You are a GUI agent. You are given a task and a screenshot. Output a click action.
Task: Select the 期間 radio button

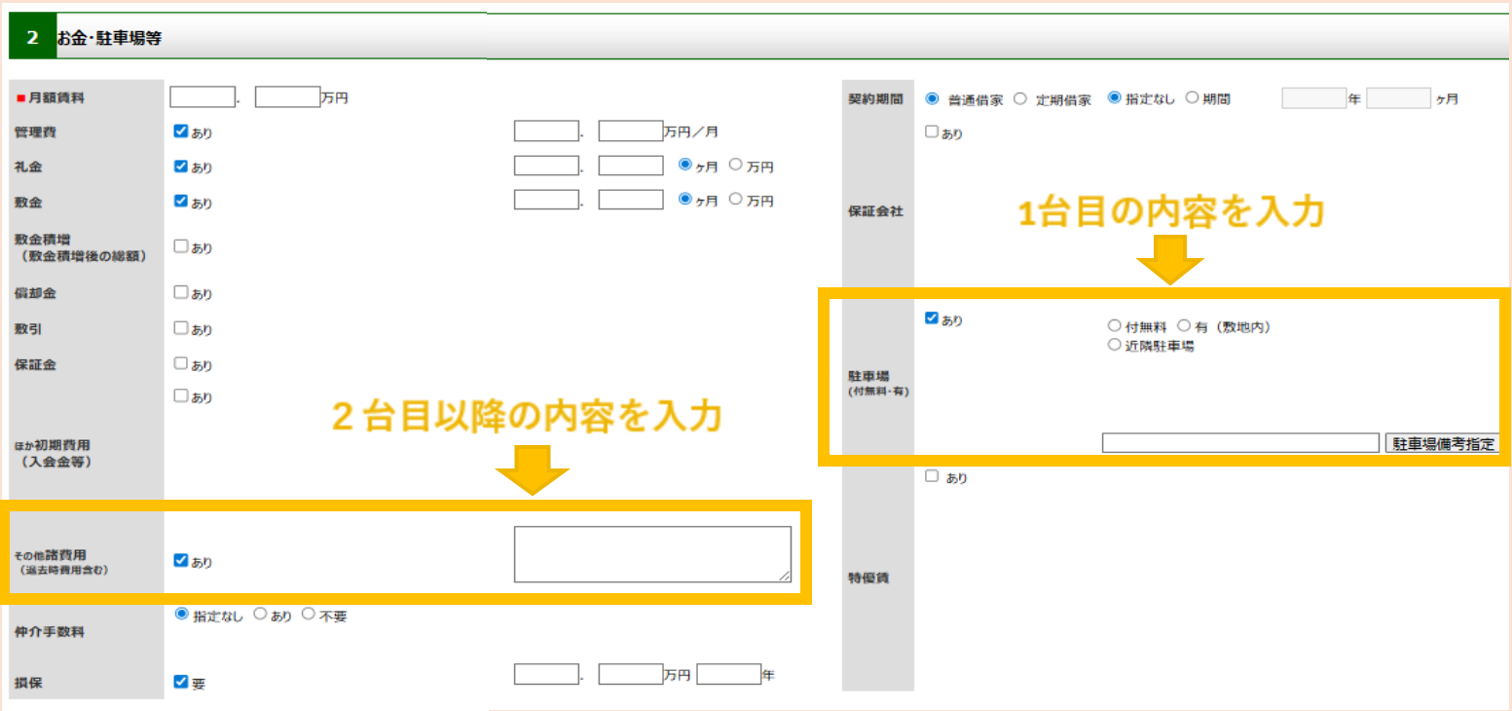(1191, 99)
